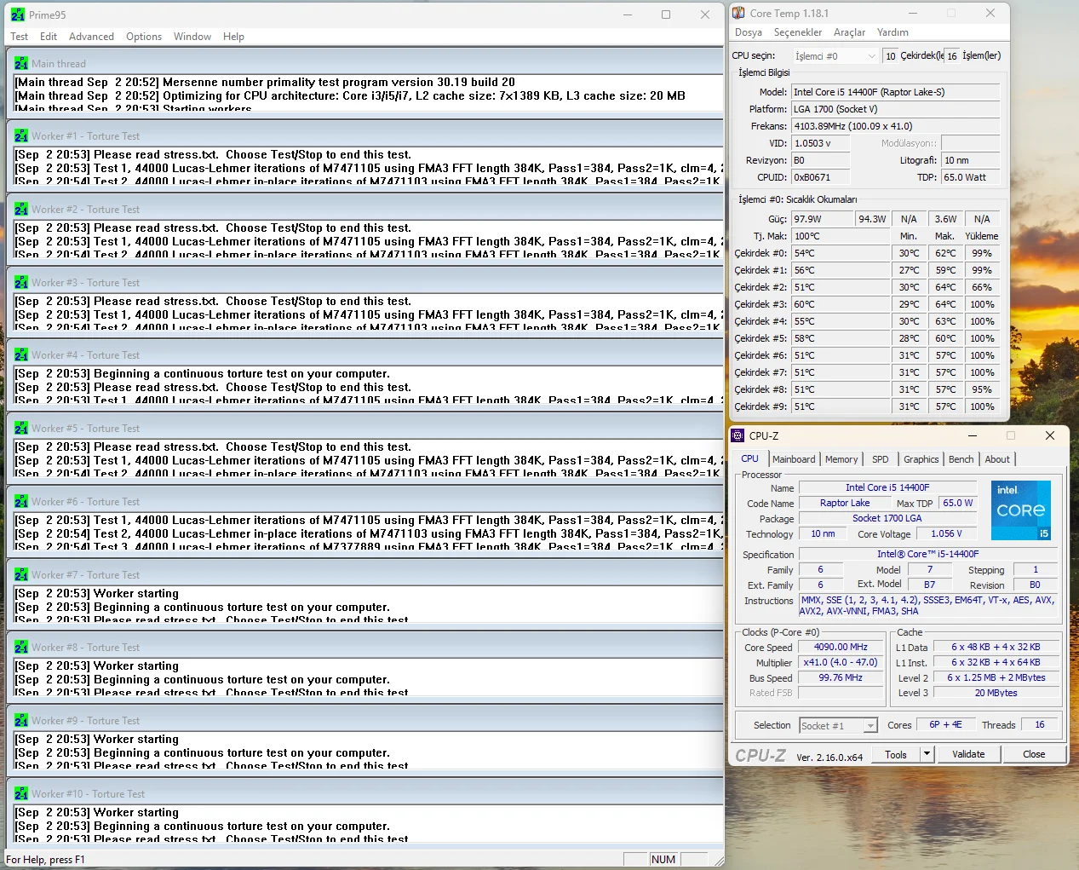This screenshot has height=870, width=1079.
Task: Click the Worker #6 Torture Test icon
Action: click(21, 502)
